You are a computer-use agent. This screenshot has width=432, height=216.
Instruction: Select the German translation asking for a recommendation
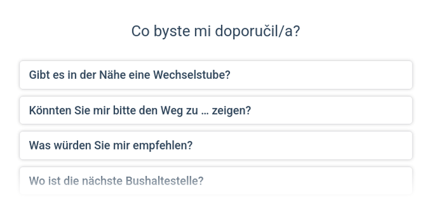[x=216, y=145]
